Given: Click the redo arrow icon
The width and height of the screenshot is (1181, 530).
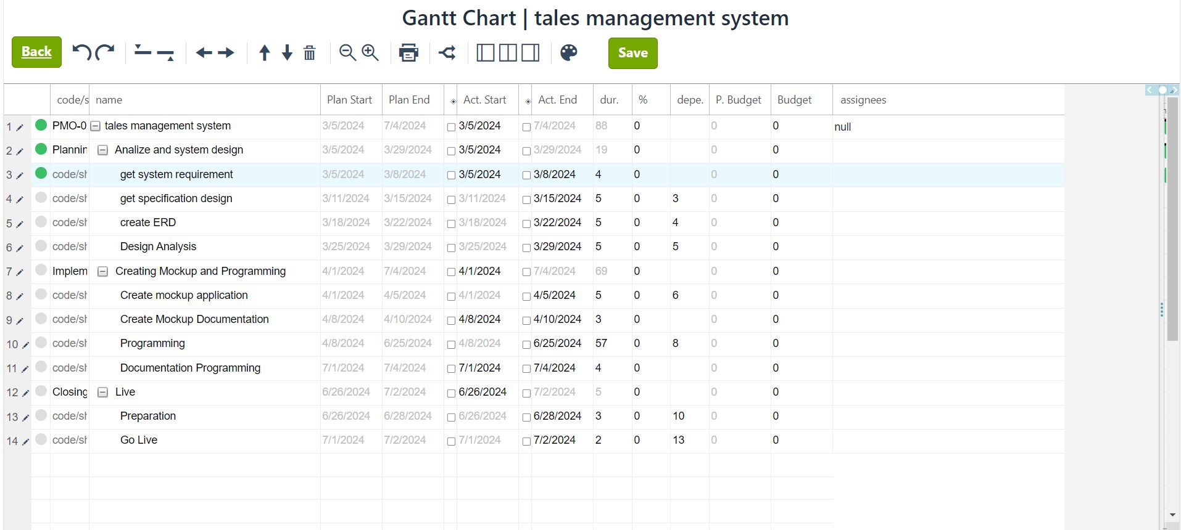Looking at the screenshot, I should pyautogui.click(x=106, y=52).
